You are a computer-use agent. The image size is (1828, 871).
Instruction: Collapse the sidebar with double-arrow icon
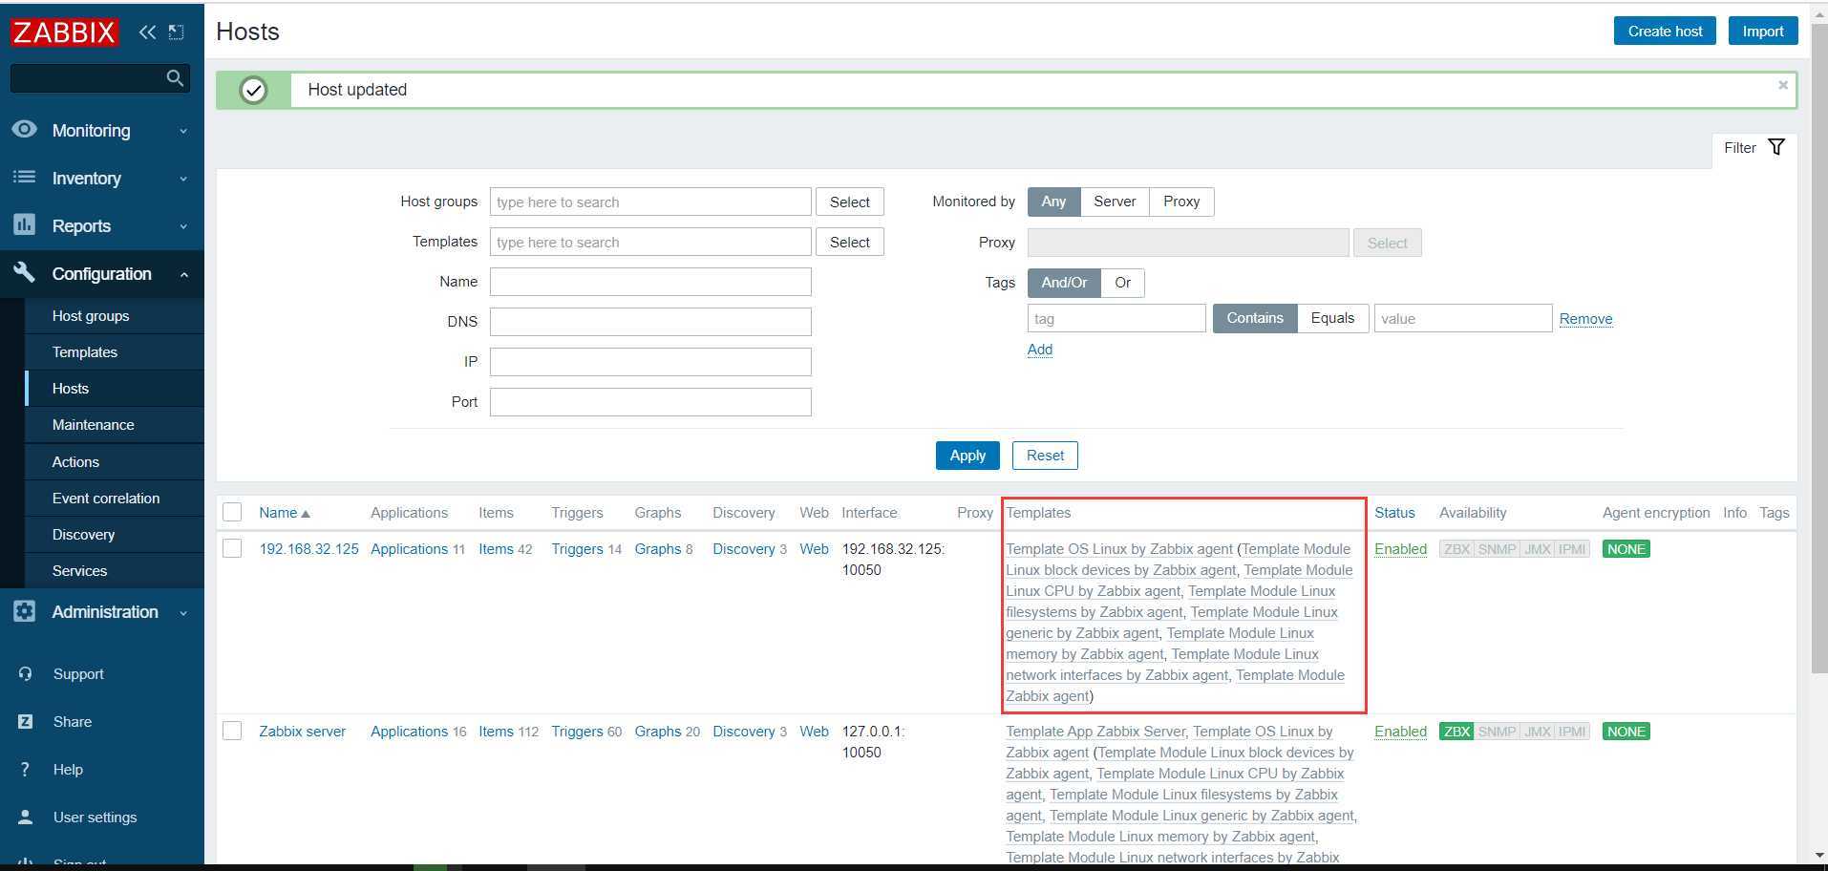[x=147, y=32]
